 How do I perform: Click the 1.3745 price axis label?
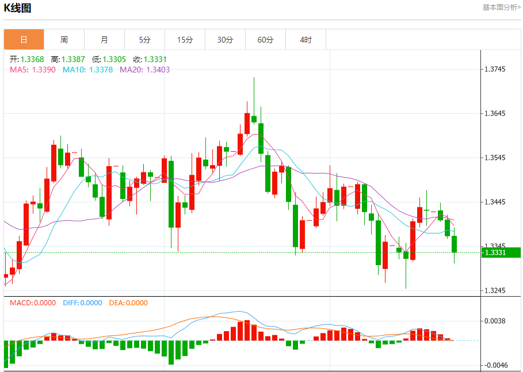tap(495, 69)
